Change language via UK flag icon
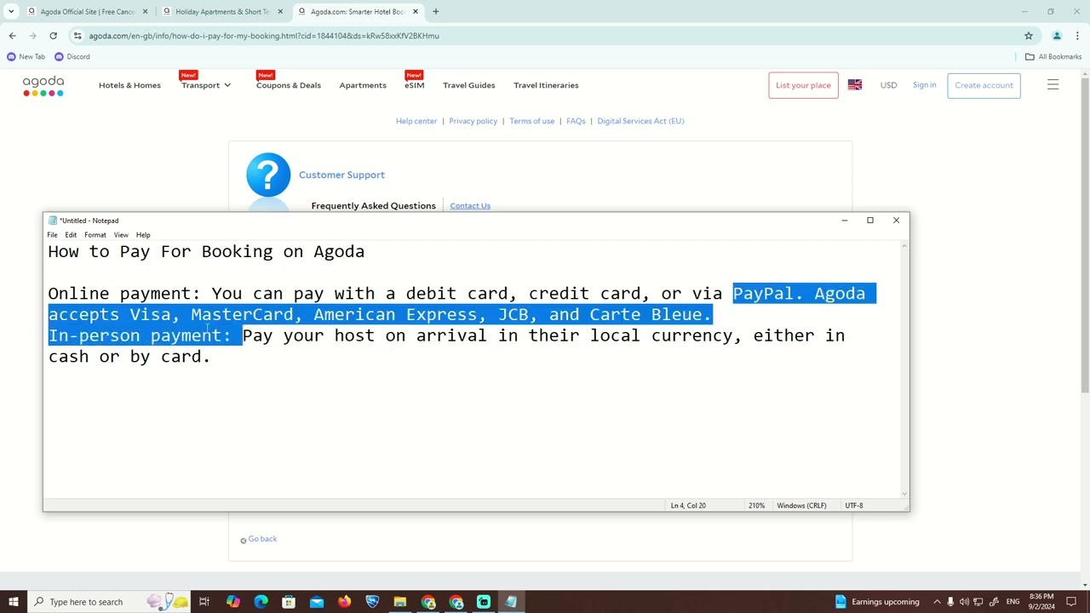The width and height of the screenshot is (1090, 613). 855,85
